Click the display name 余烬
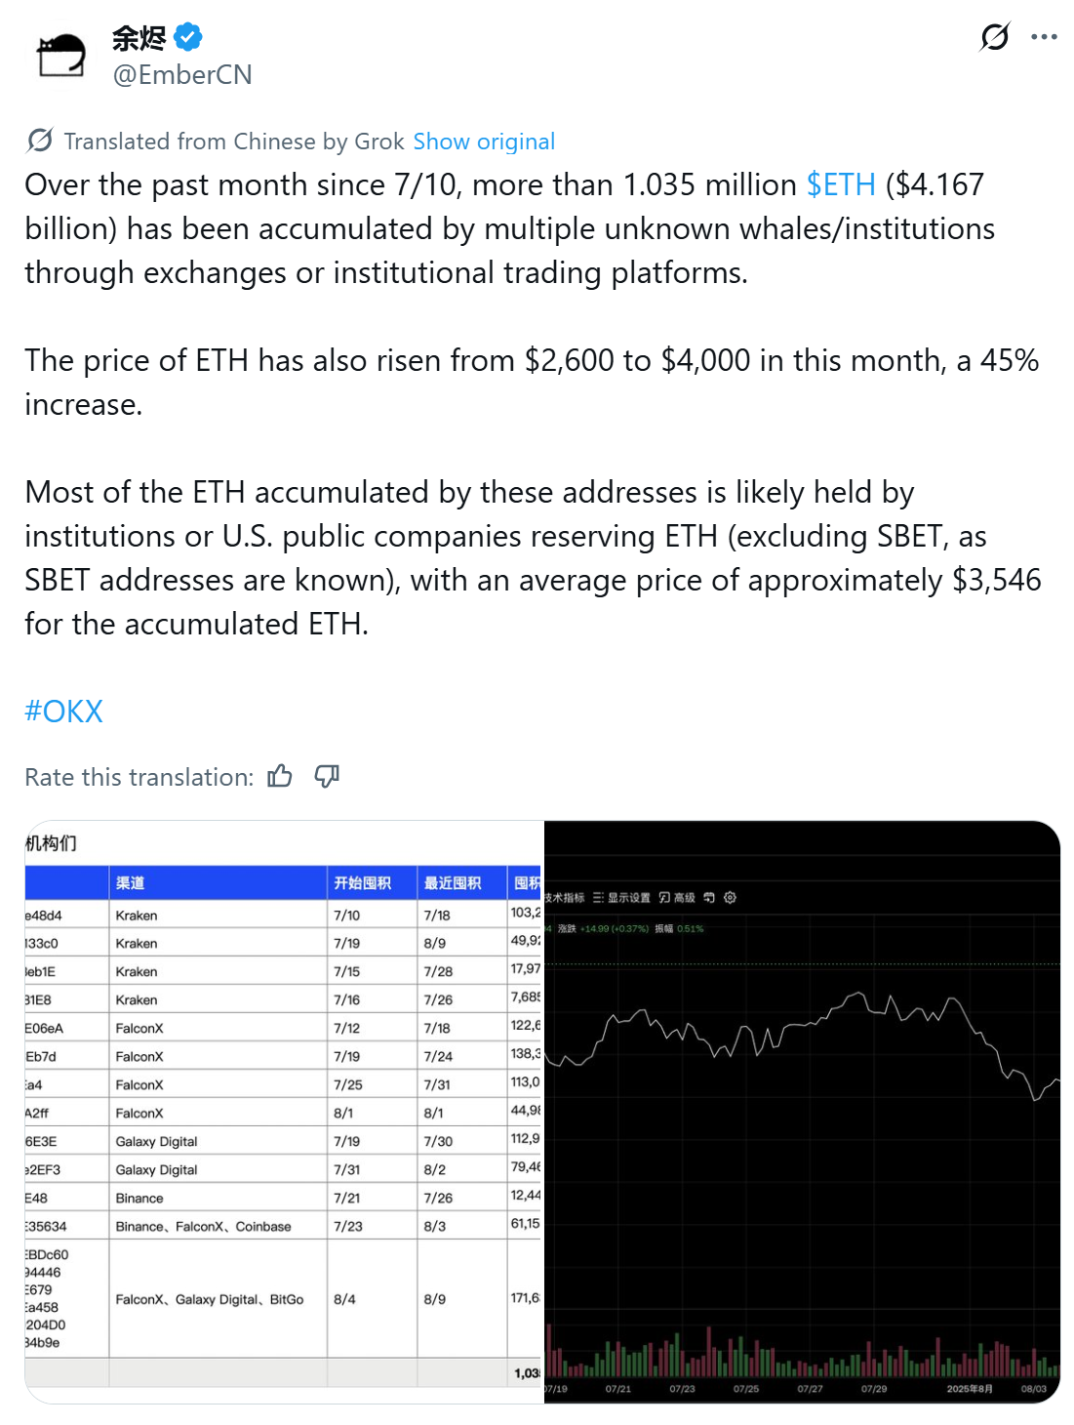 click(x=139, y=37)
